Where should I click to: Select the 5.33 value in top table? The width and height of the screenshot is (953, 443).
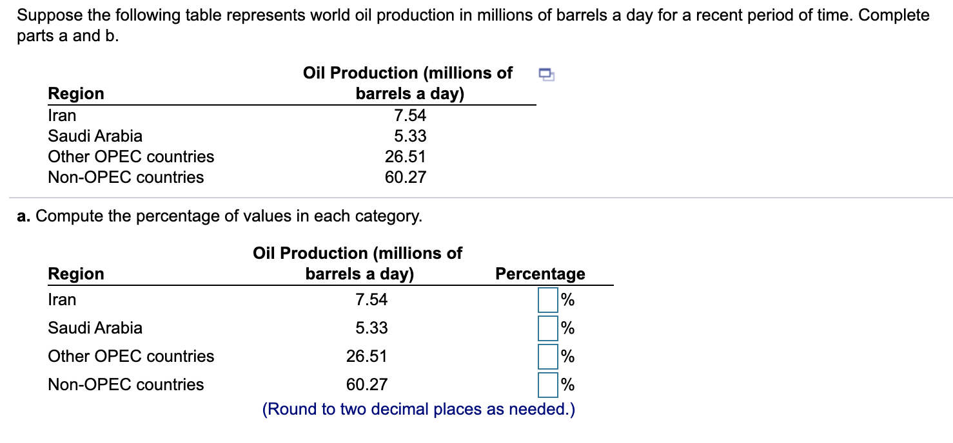click(410, 137)
